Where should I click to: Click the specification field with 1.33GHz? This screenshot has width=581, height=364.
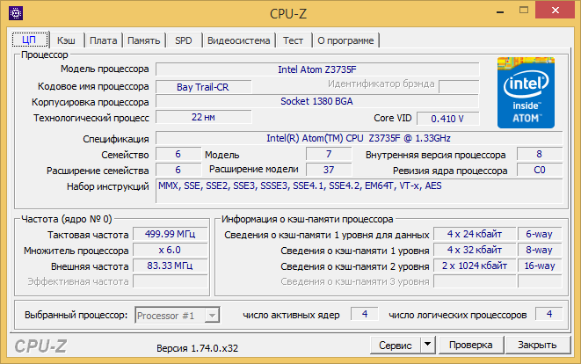359,138
